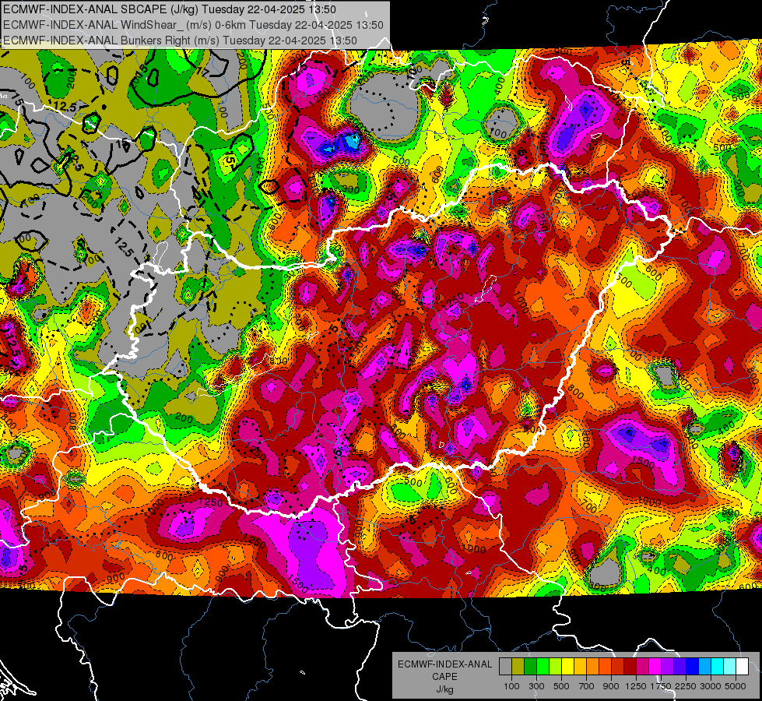Click the legend title ECMWF-INDEX-ANAL
762x701 pixels.
click(x=444, y=664)
